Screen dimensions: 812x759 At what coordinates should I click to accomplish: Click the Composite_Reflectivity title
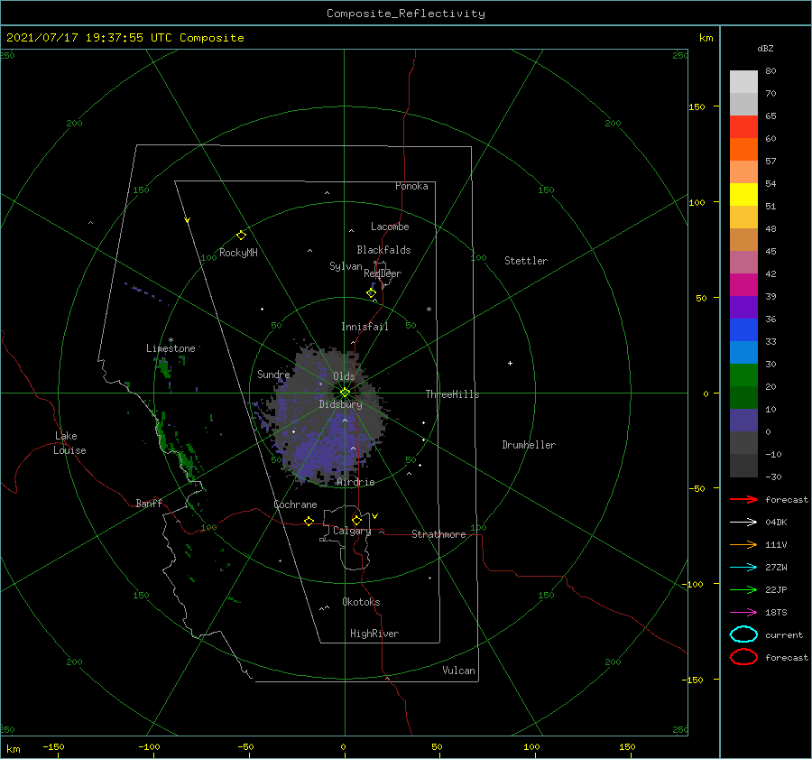click(406, 14)
